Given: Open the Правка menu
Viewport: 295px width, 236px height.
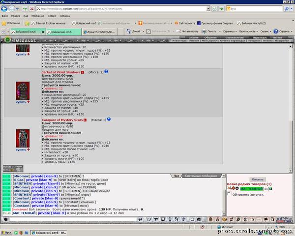Looking at the screenshot, I should [x=16, y=16].
